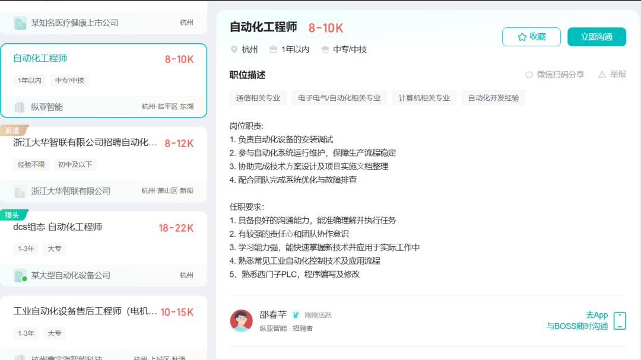This screenshot has height=360, width=641.
Task: Click the phone icon beside 去App
Action: (x=620, y=321)
